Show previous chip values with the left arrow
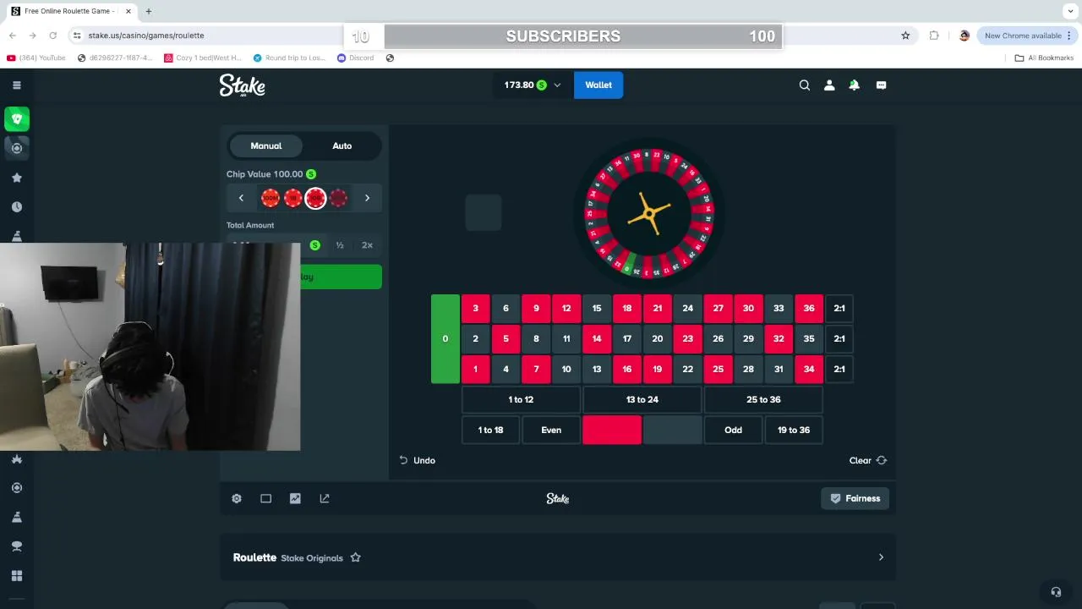1082x609 pixels. click(x=241, y=198)
